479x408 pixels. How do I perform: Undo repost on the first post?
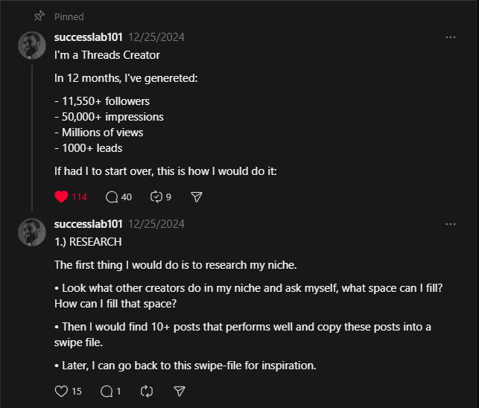pos(156,197)
